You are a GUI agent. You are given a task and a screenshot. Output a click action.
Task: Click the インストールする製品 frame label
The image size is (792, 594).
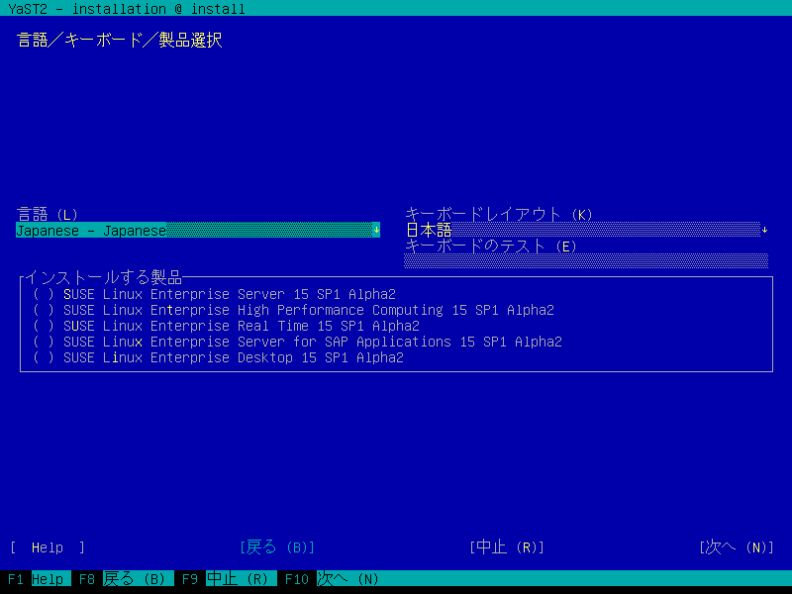tap(104, 277)
